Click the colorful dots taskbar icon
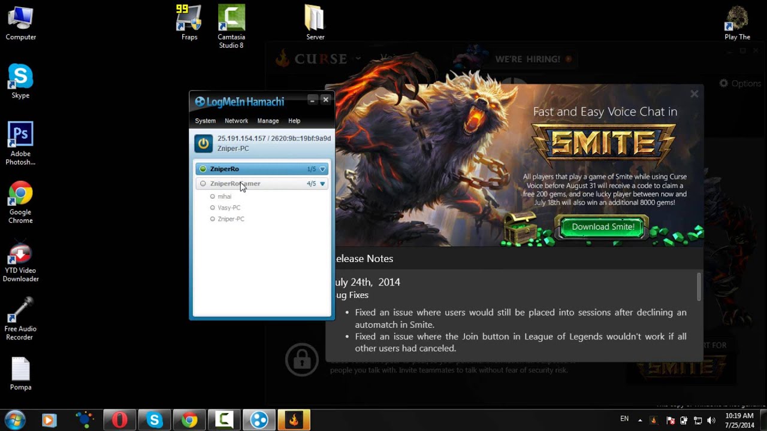Image resolution: width=767 pixels, height=431 pixels. [x=84, y=420]
